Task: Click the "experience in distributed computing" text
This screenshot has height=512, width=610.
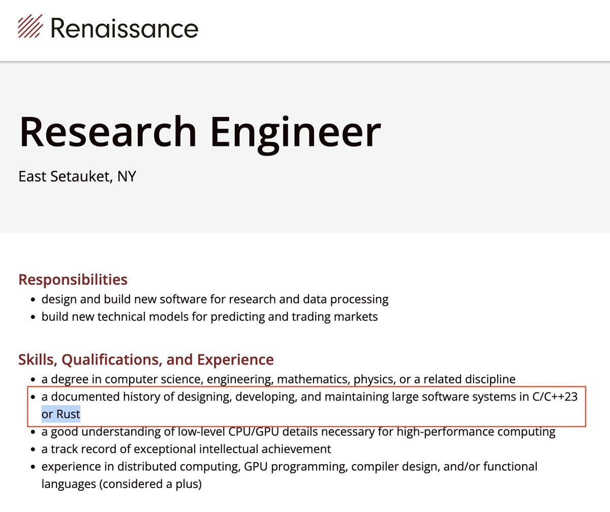Action: click(x=289, y=466)
